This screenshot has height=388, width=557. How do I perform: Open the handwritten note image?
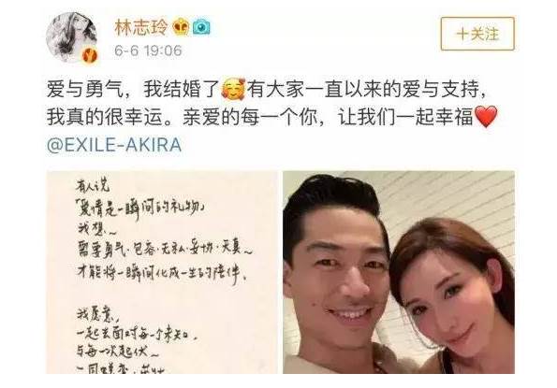162,272
